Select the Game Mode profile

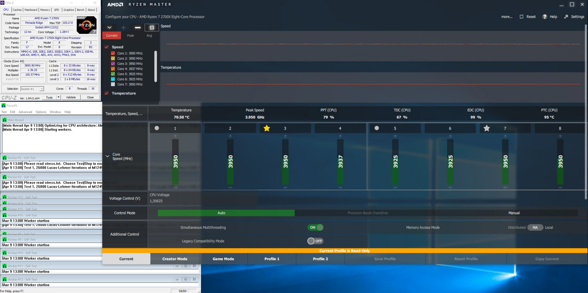(x=223, y=259)
